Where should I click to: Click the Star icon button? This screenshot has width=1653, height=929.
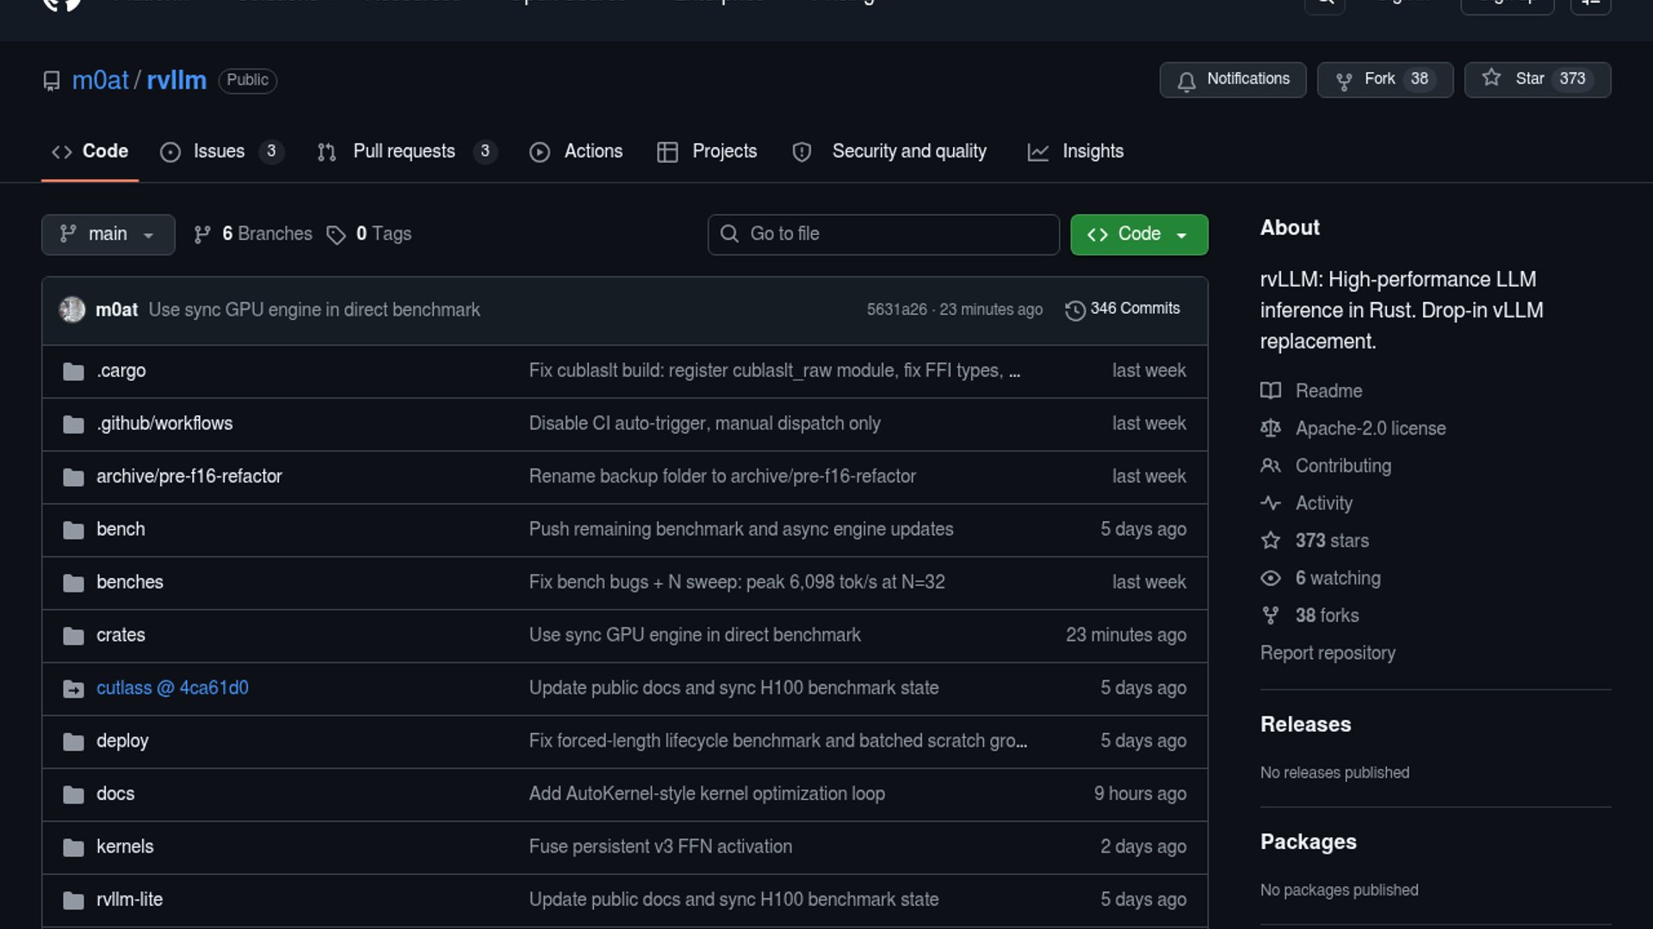1491,78
